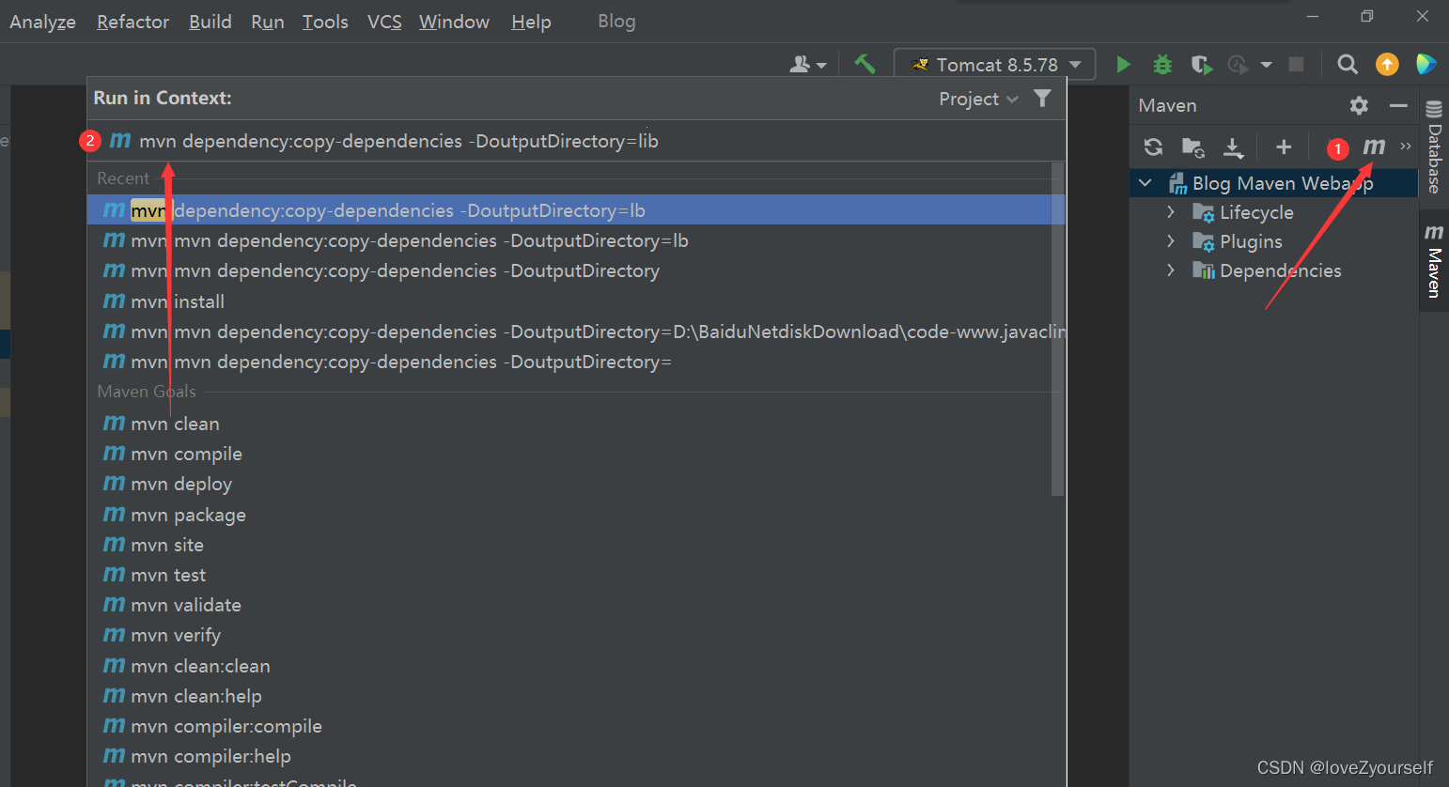
Task: Expand the Plugins node
Action: (1171, 241)
